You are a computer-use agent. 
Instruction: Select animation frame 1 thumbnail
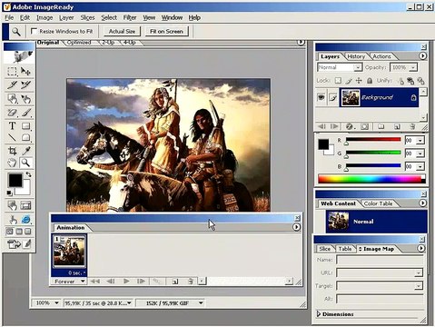point(69,252)
